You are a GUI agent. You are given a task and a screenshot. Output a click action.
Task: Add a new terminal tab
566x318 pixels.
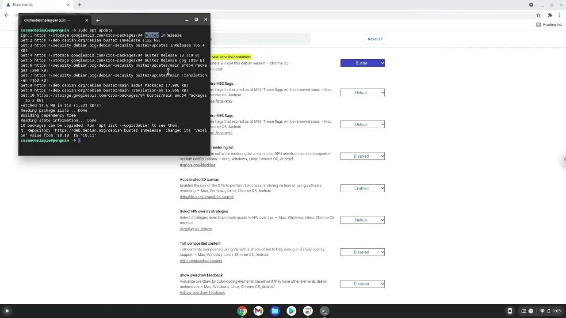(98, 20)
